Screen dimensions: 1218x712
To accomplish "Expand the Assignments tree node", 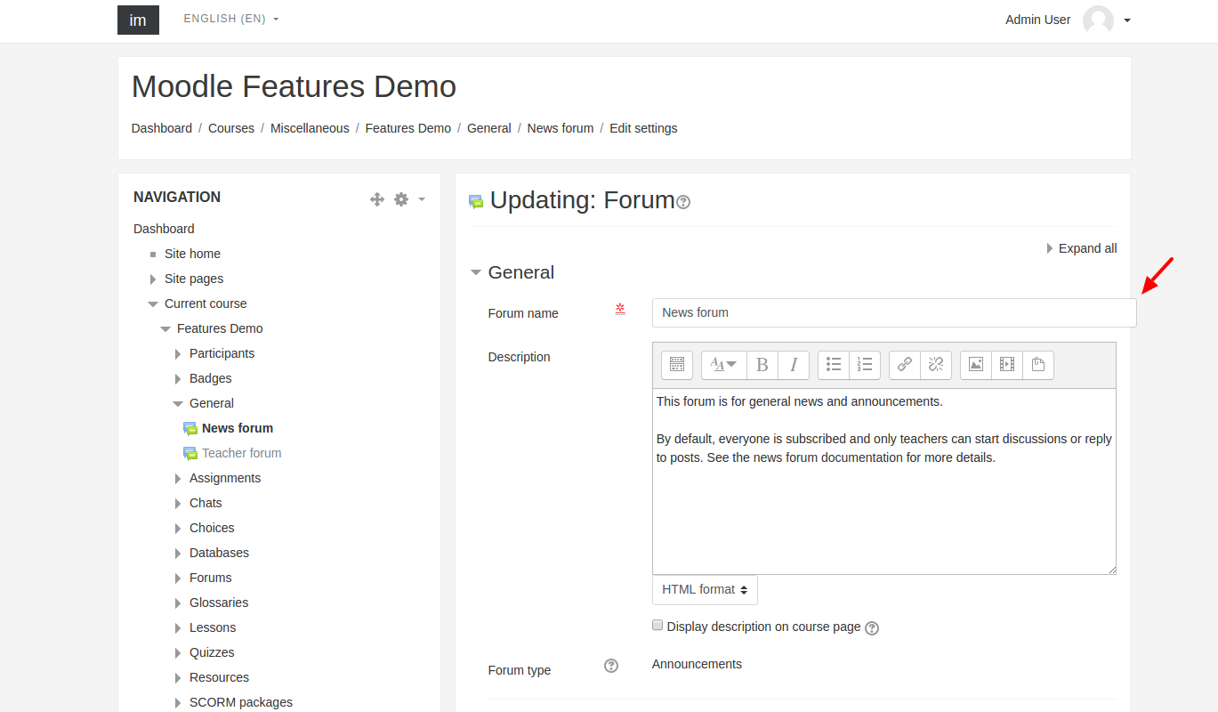I will tap(178, 478).
